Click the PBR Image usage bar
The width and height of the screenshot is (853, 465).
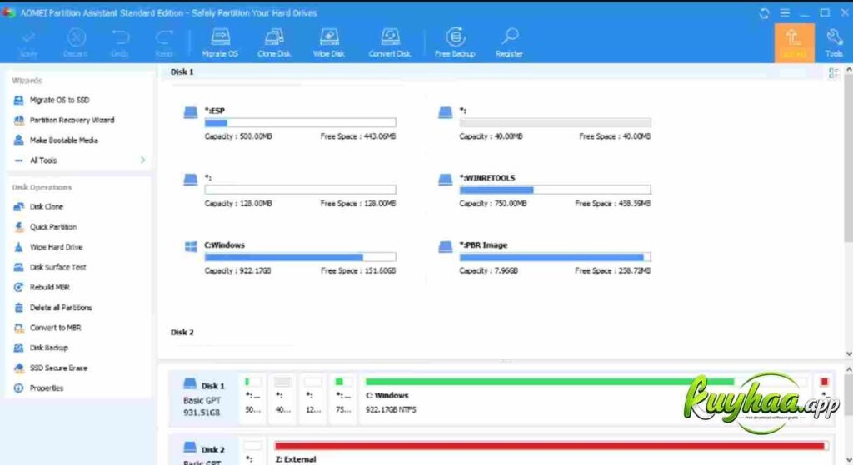coord(555,257)
